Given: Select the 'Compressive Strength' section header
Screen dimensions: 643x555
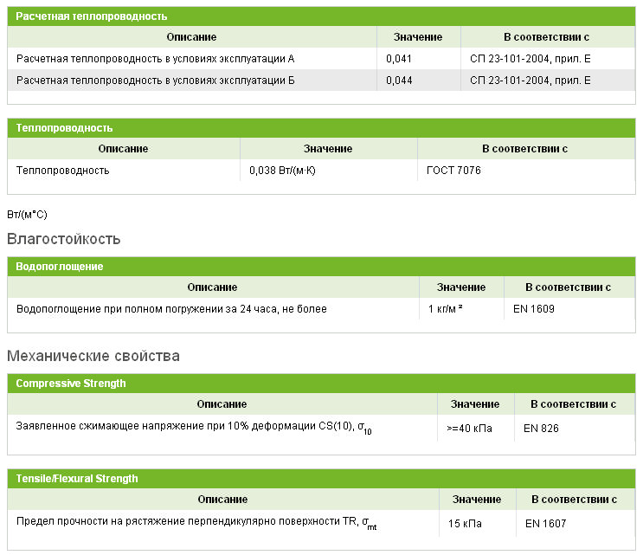Looking at the screenshot, I should (x=71, y=384).
